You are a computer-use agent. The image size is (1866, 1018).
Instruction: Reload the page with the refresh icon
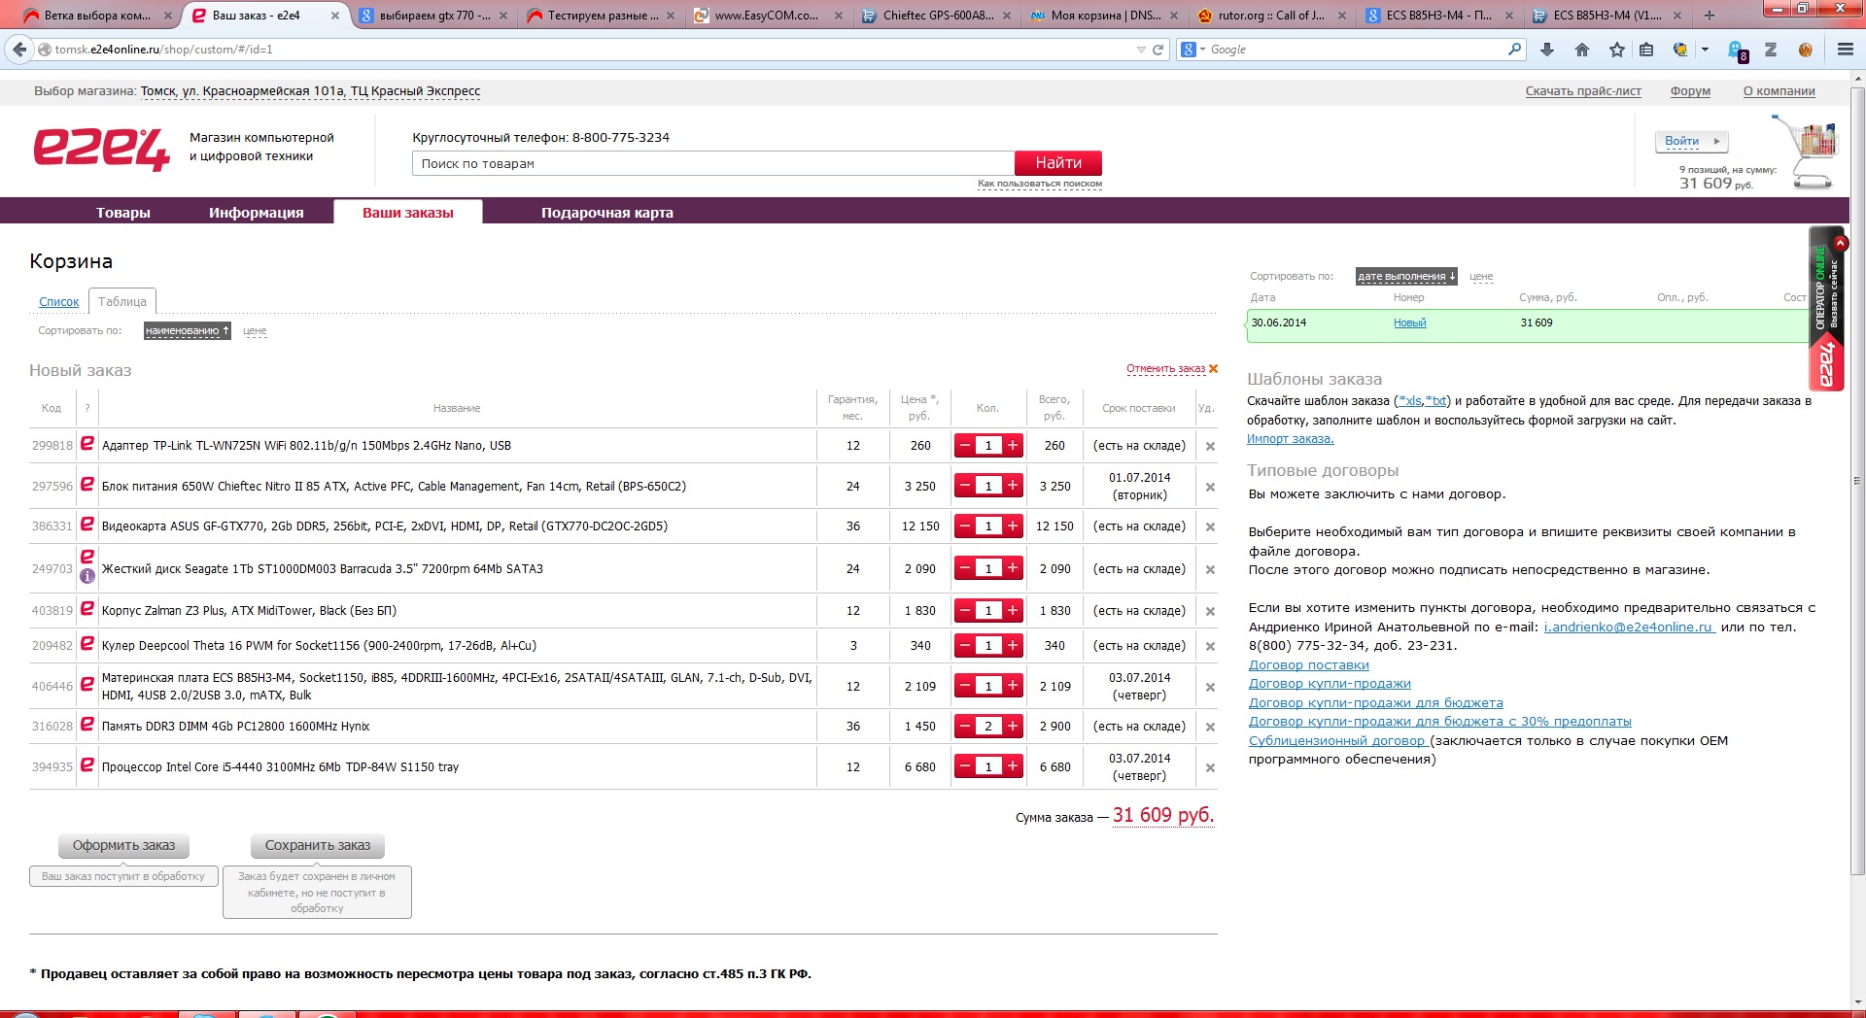(1158, 50)
